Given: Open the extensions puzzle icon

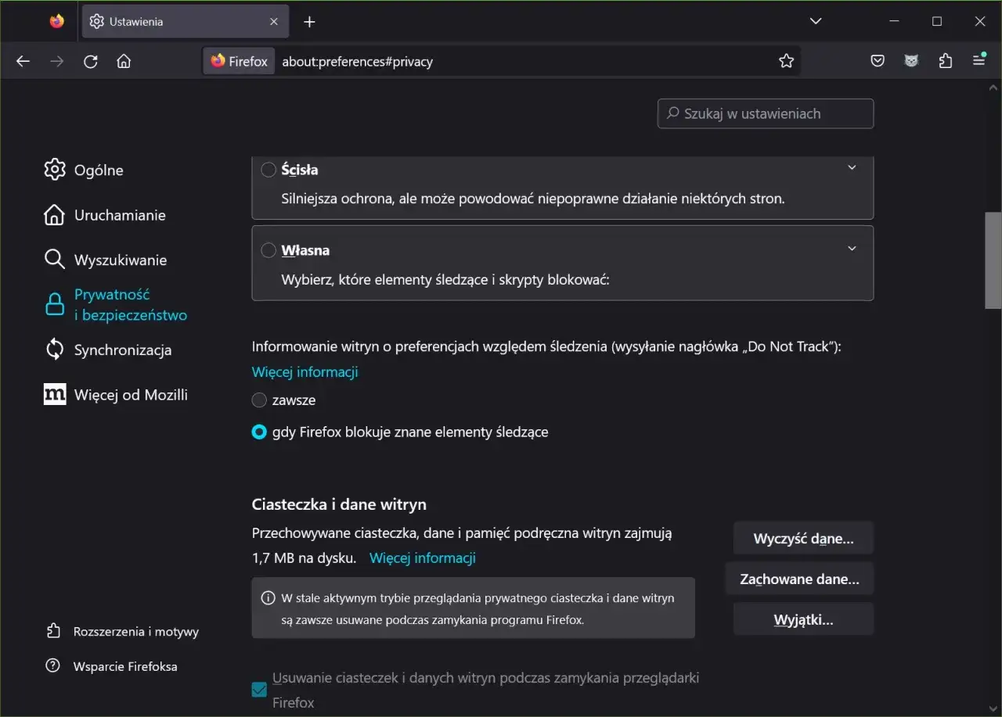Looking at the screenshot, I should click(945, 61).
